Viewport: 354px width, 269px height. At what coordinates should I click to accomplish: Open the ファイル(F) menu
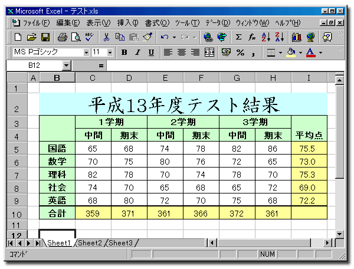pos(37,22)
